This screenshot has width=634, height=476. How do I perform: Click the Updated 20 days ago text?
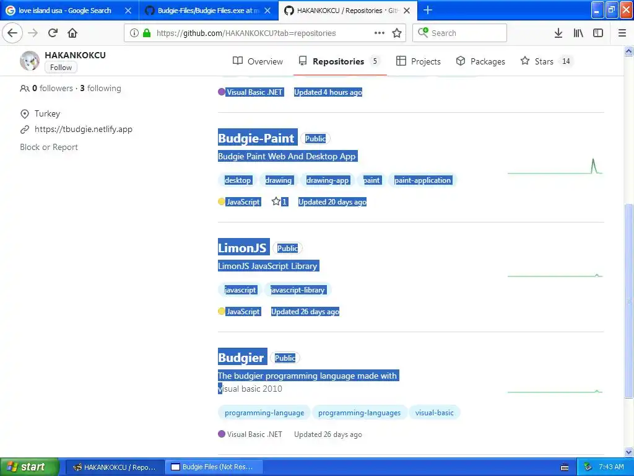click(332, 201)
